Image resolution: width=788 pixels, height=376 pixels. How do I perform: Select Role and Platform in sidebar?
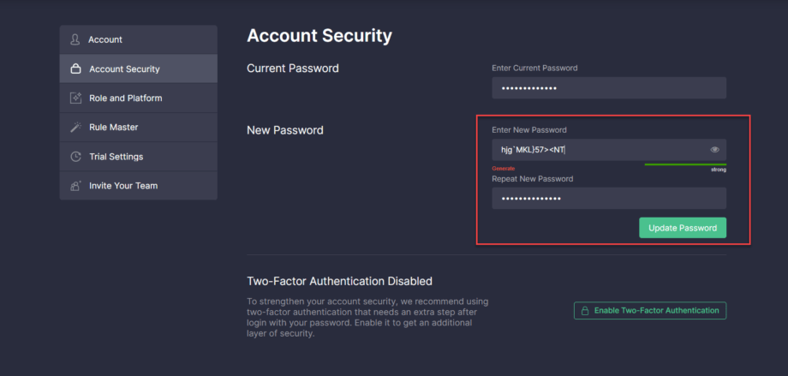138,98
